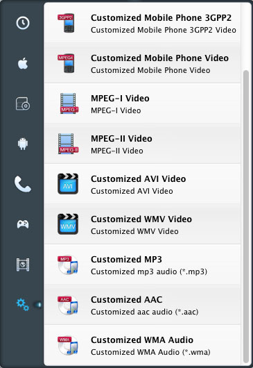This screenshot has width=253, height=368.
Task: Select the Android devices category icon
Action: [x=23, y=144]
